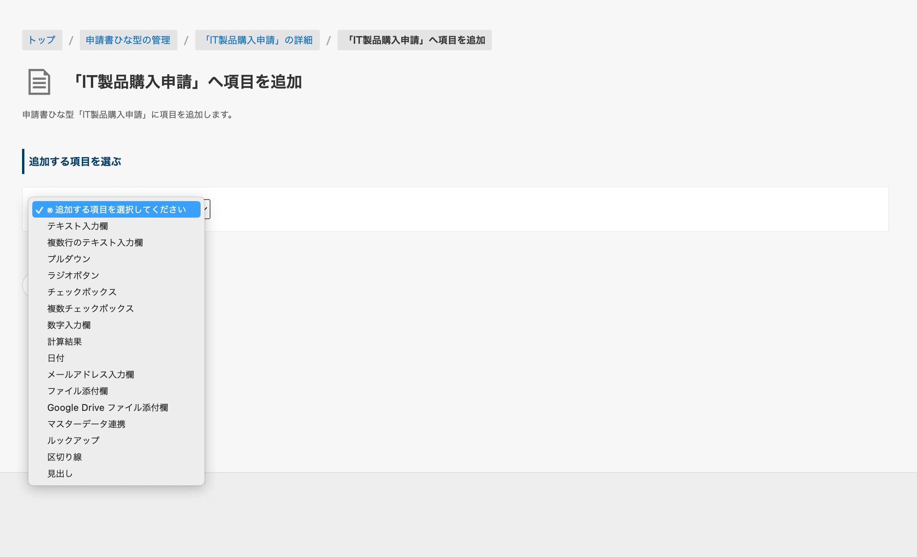Select プルダウン item type
Viewport: 917px width, 557px height.
point(116,259)
